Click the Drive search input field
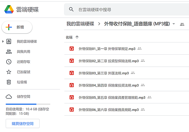189x132 pixels. click(x=127, y=9)
